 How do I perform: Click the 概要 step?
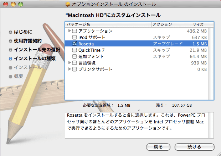pos(19,76)
